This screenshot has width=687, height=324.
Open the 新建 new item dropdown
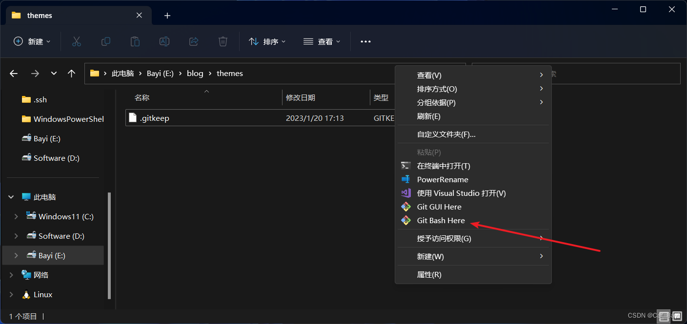(32, 41)
